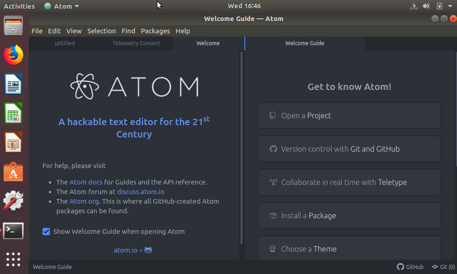Open LibreOffice Impress from the dock
457x274 pixels.
tap(13, 142)
